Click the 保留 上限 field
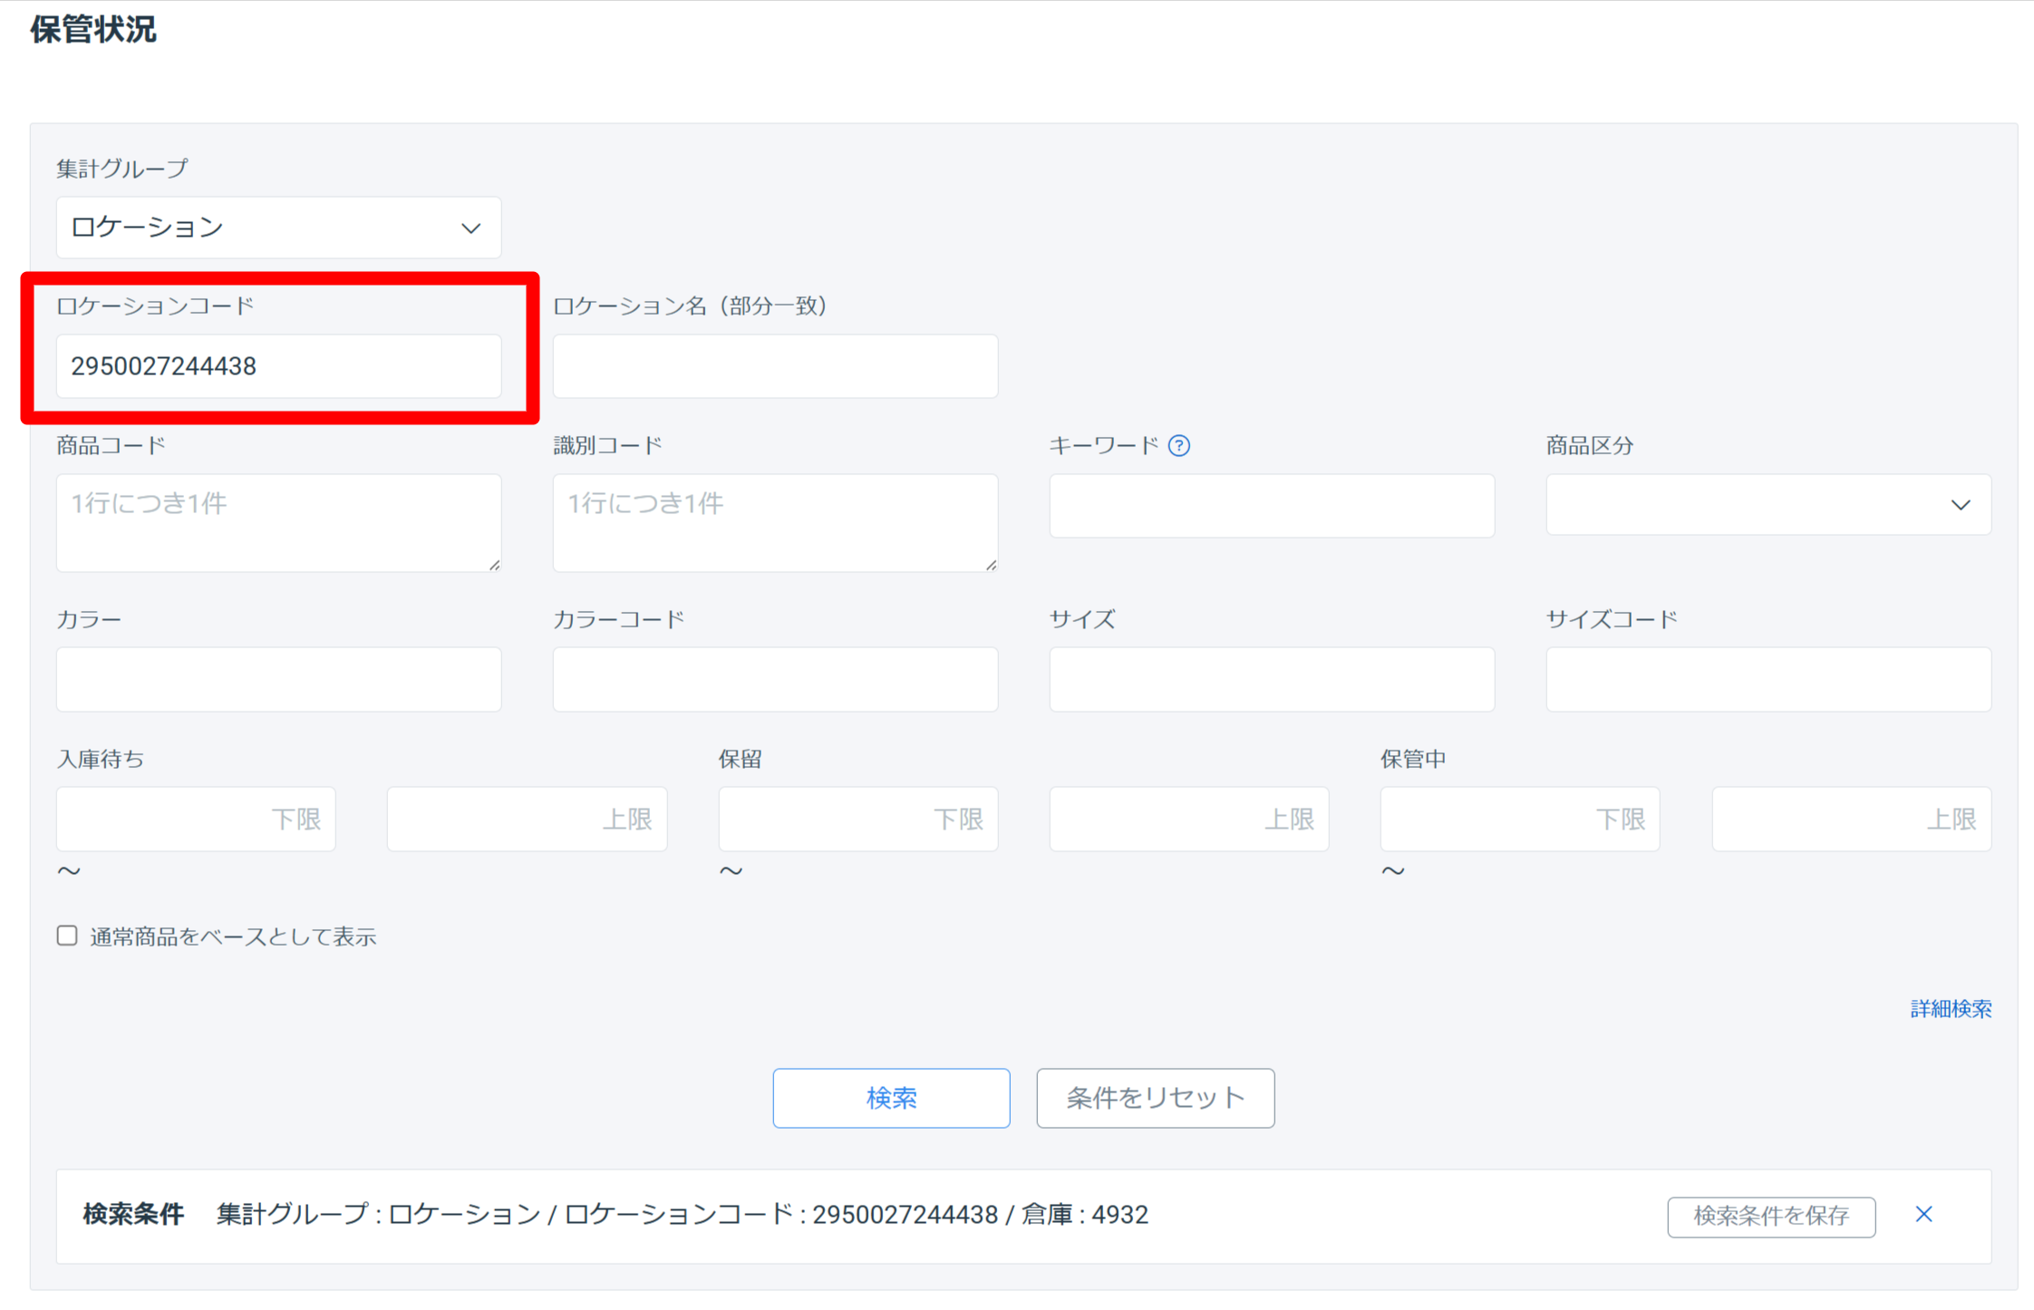The width and height of the screenshot is (2034, 1310). pyautogui.click(x=1189, y=819)
